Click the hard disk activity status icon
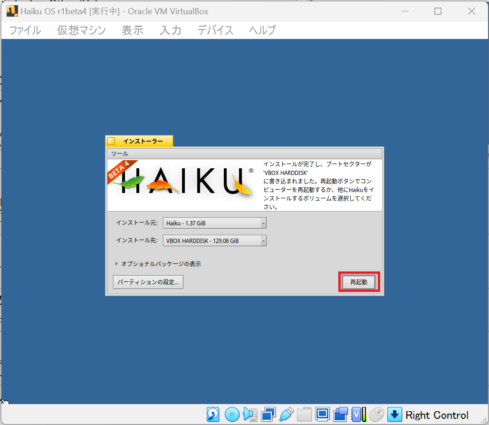Screen dimensions: 489x425 click(x=213, y=415)
